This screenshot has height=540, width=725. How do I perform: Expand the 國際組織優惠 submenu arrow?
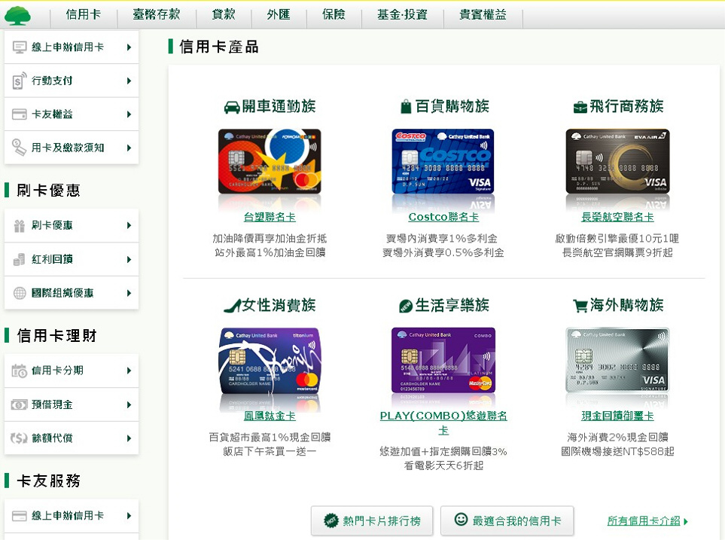(x=129, y=293)
